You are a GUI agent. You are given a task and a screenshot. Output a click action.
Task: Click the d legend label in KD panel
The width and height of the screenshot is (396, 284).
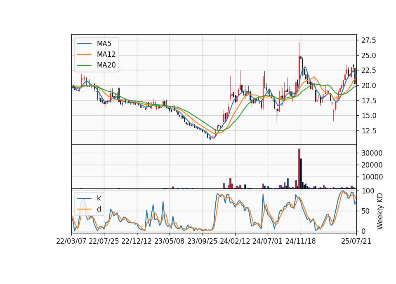pyautogui.click(x=99, y=209)
